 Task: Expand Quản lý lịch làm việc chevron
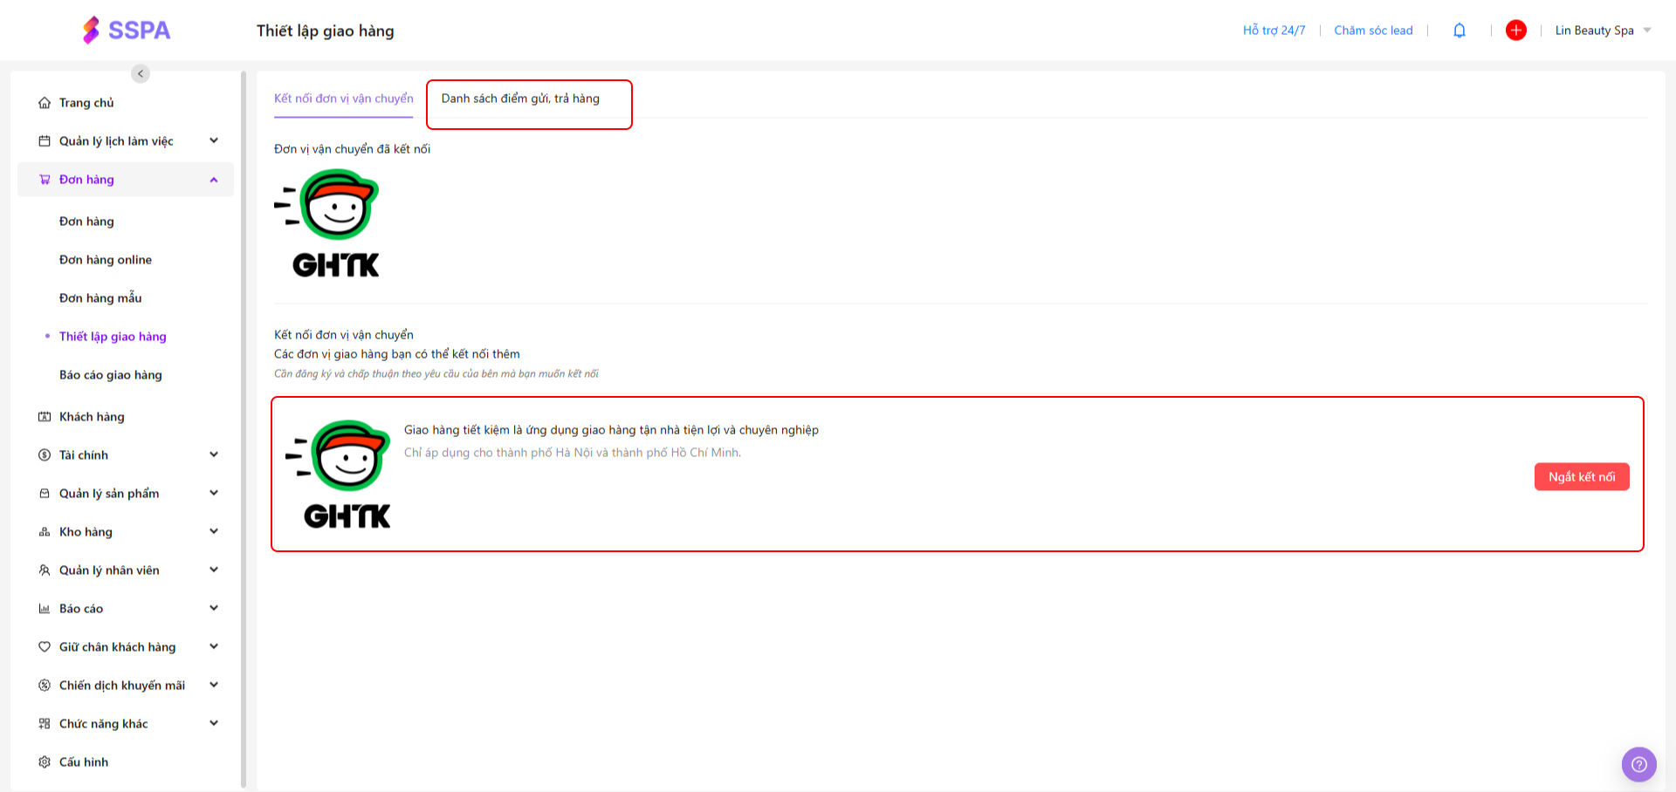(214, 141)
